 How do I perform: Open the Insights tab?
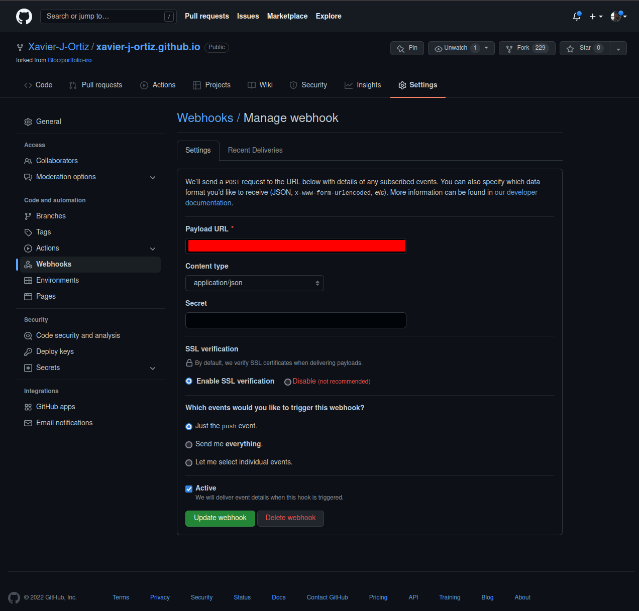363,85
